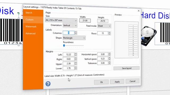Increase the Left margin stepper
This screenshot has height=95, width=170.
pyautogui.click(x=76, y=54)
